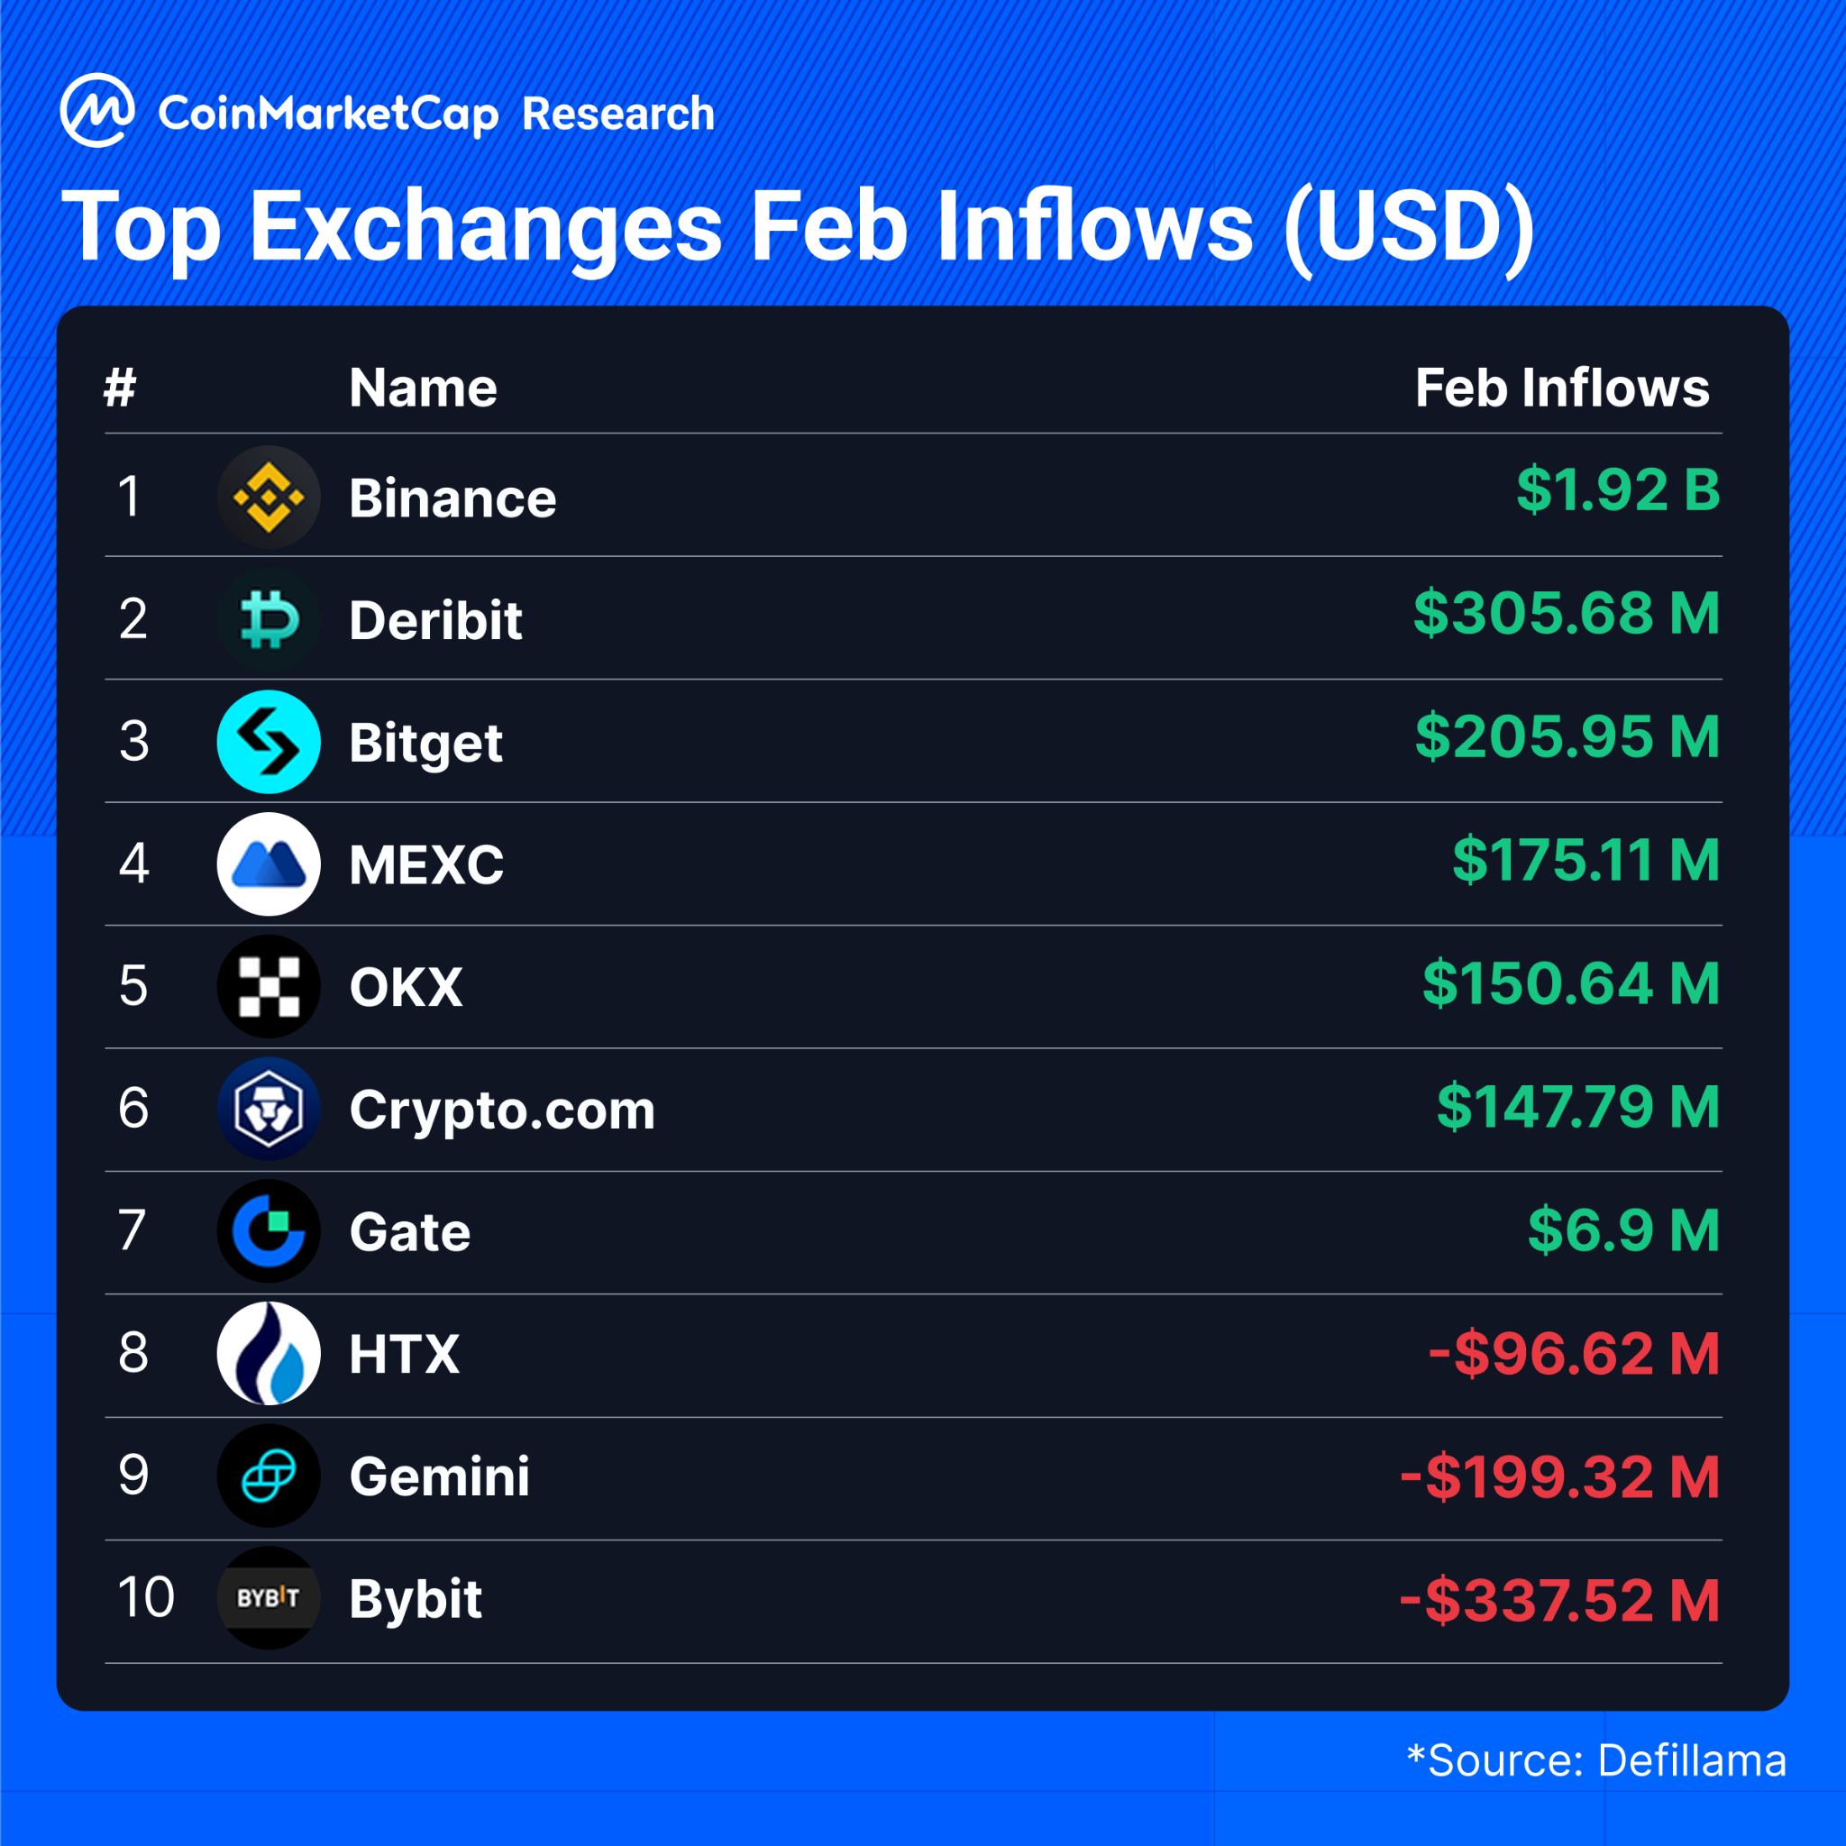The height and width of the screenshot is (1846, 1846).
Task: Click the Gate logo icon
Action: (x=269, y=1230)
